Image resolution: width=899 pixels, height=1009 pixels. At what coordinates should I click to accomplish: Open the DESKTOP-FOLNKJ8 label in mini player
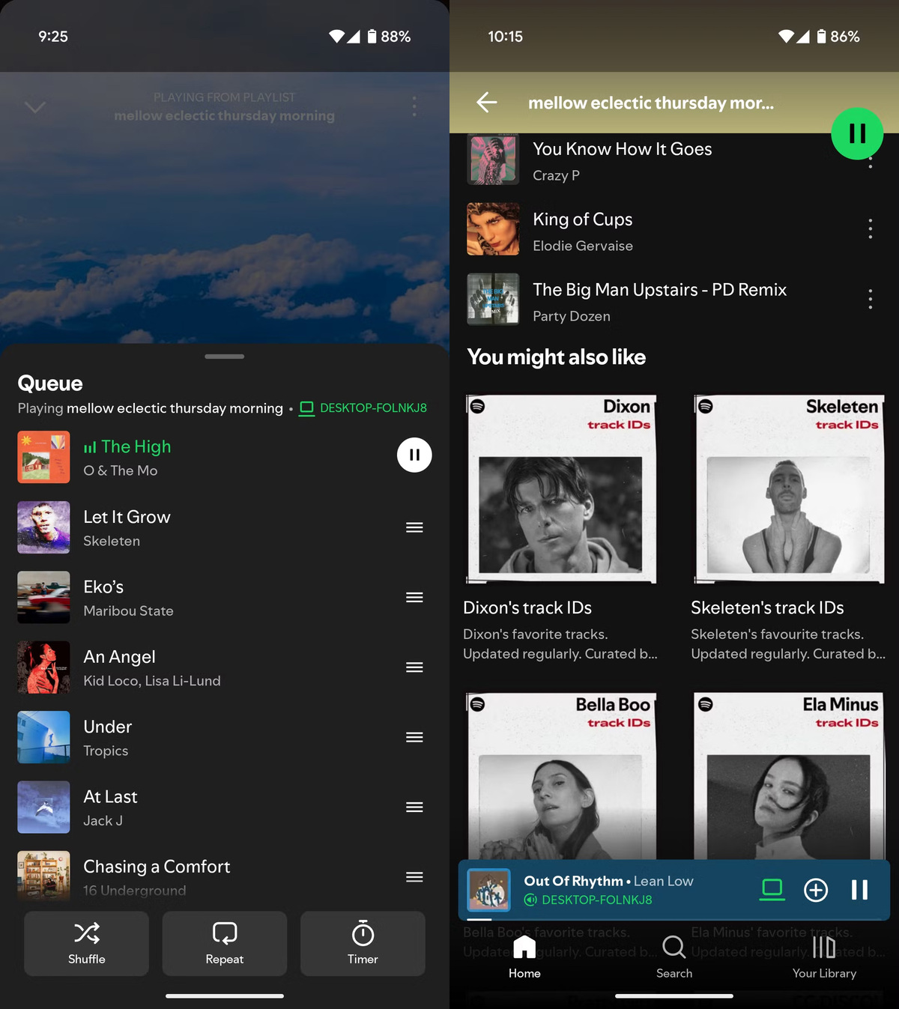point(588,900)
